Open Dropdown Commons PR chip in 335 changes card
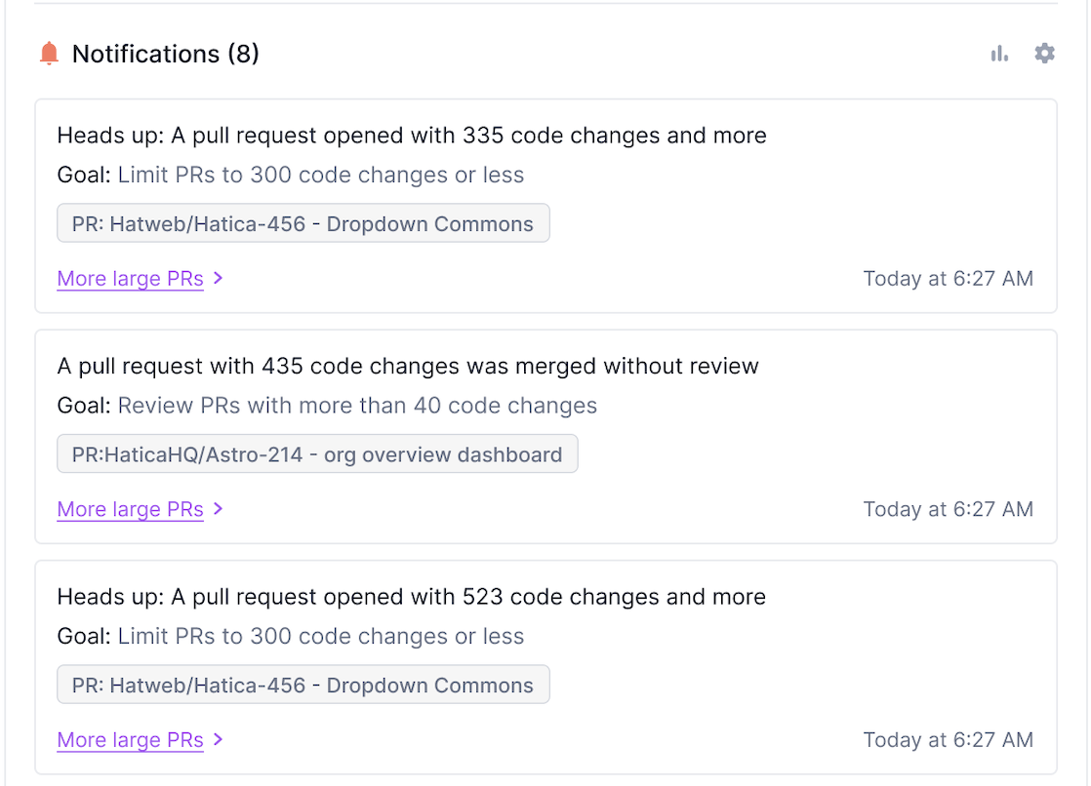 pos(303,224)
